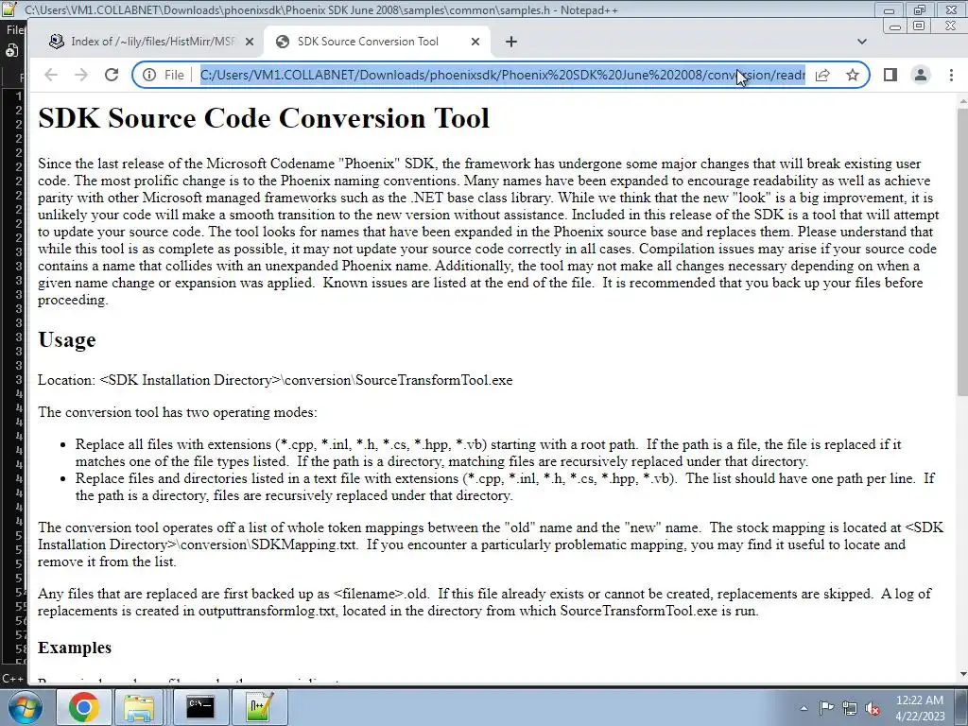Image resolution: width=968 pixels, height=726 pixels.
Task: Open a new tab with plus button
Action: pyautogui.click(x=511, y=42)
